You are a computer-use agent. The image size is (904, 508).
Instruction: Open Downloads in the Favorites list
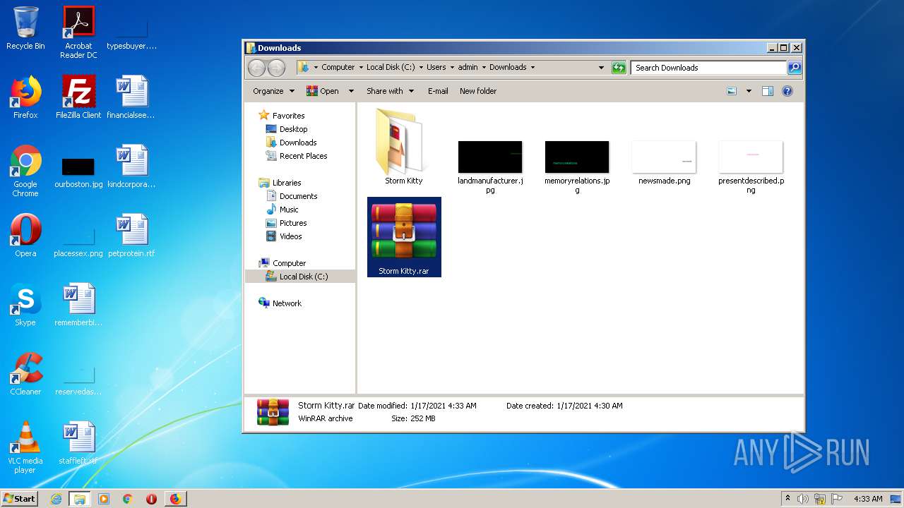[298, 143]
